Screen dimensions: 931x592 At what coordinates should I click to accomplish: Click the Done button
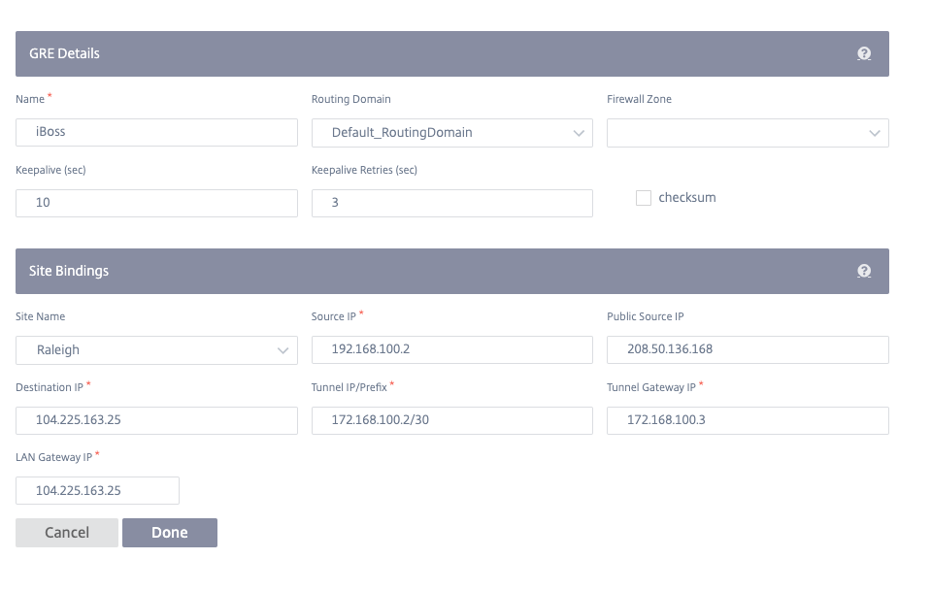click(169, 533)
